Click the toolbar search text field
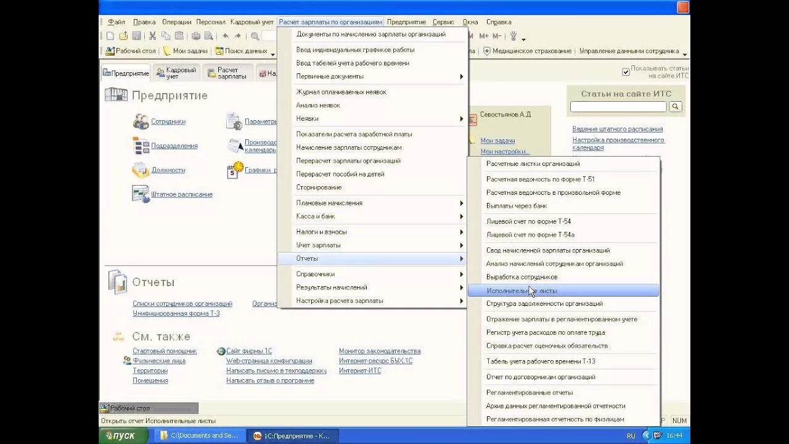Image resolution: width=789 pixels, height=444 pixels. click(x=270, y=36)
